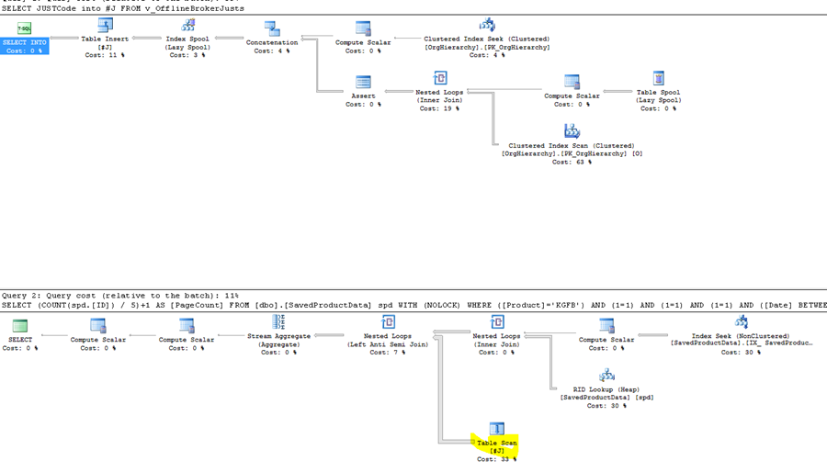Click 'Clustered Index Scan (Clustered)' label
Viewport: 827px width, 472px height.
(572, 146)
